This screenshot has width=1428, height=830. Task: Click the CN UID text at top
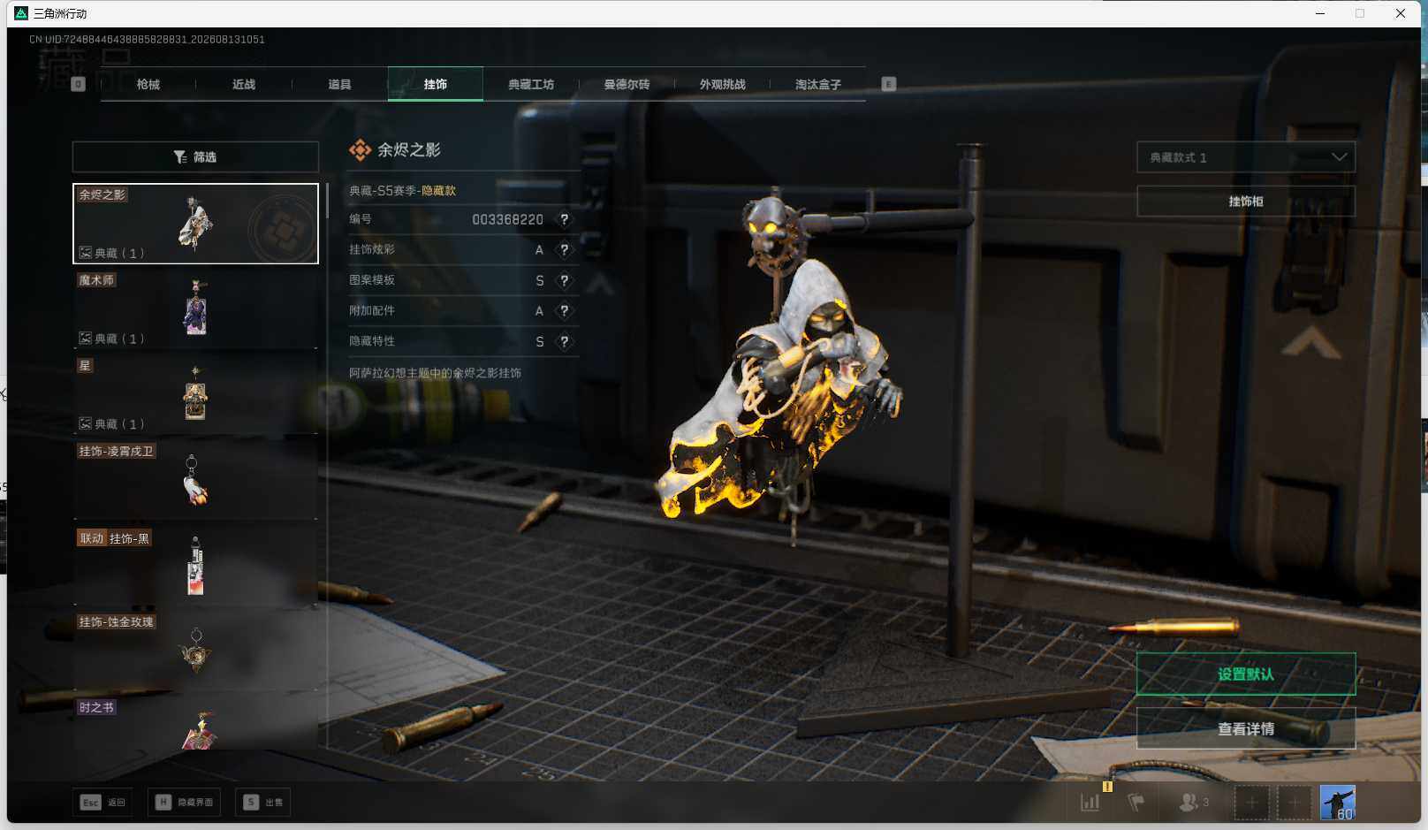point(147,39)
